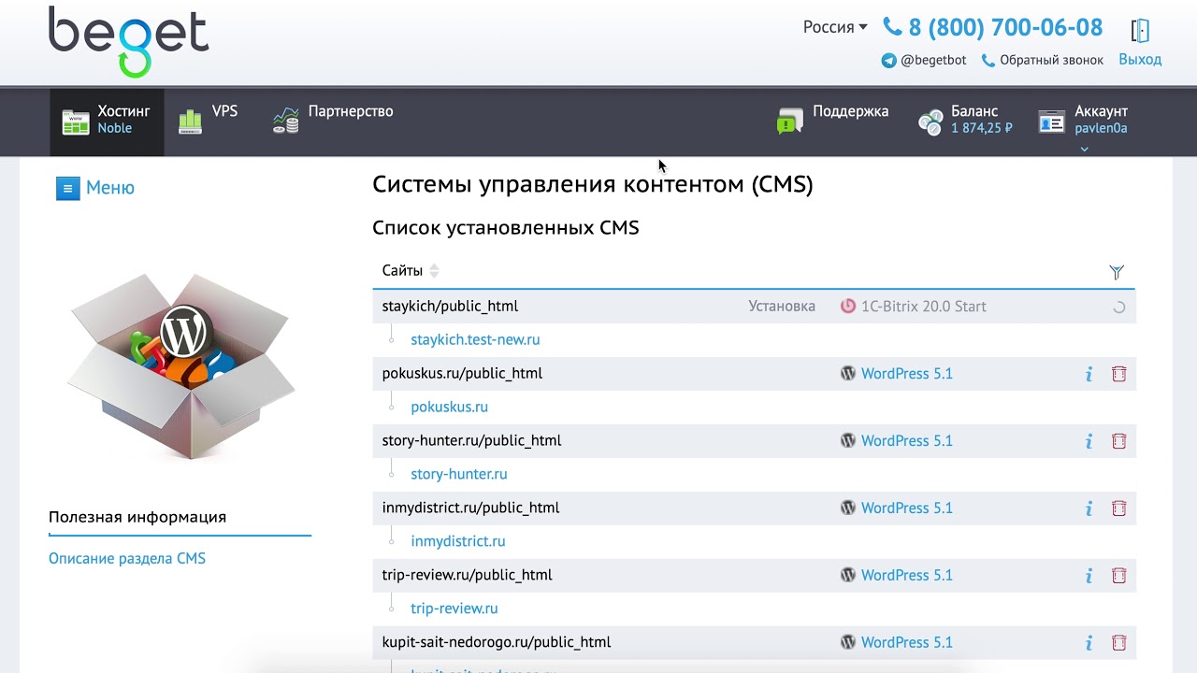Screen dimensions: 1197x673
Task: Delete CMS for trip-review.ru with trash icon
Action: [1118, 576]
